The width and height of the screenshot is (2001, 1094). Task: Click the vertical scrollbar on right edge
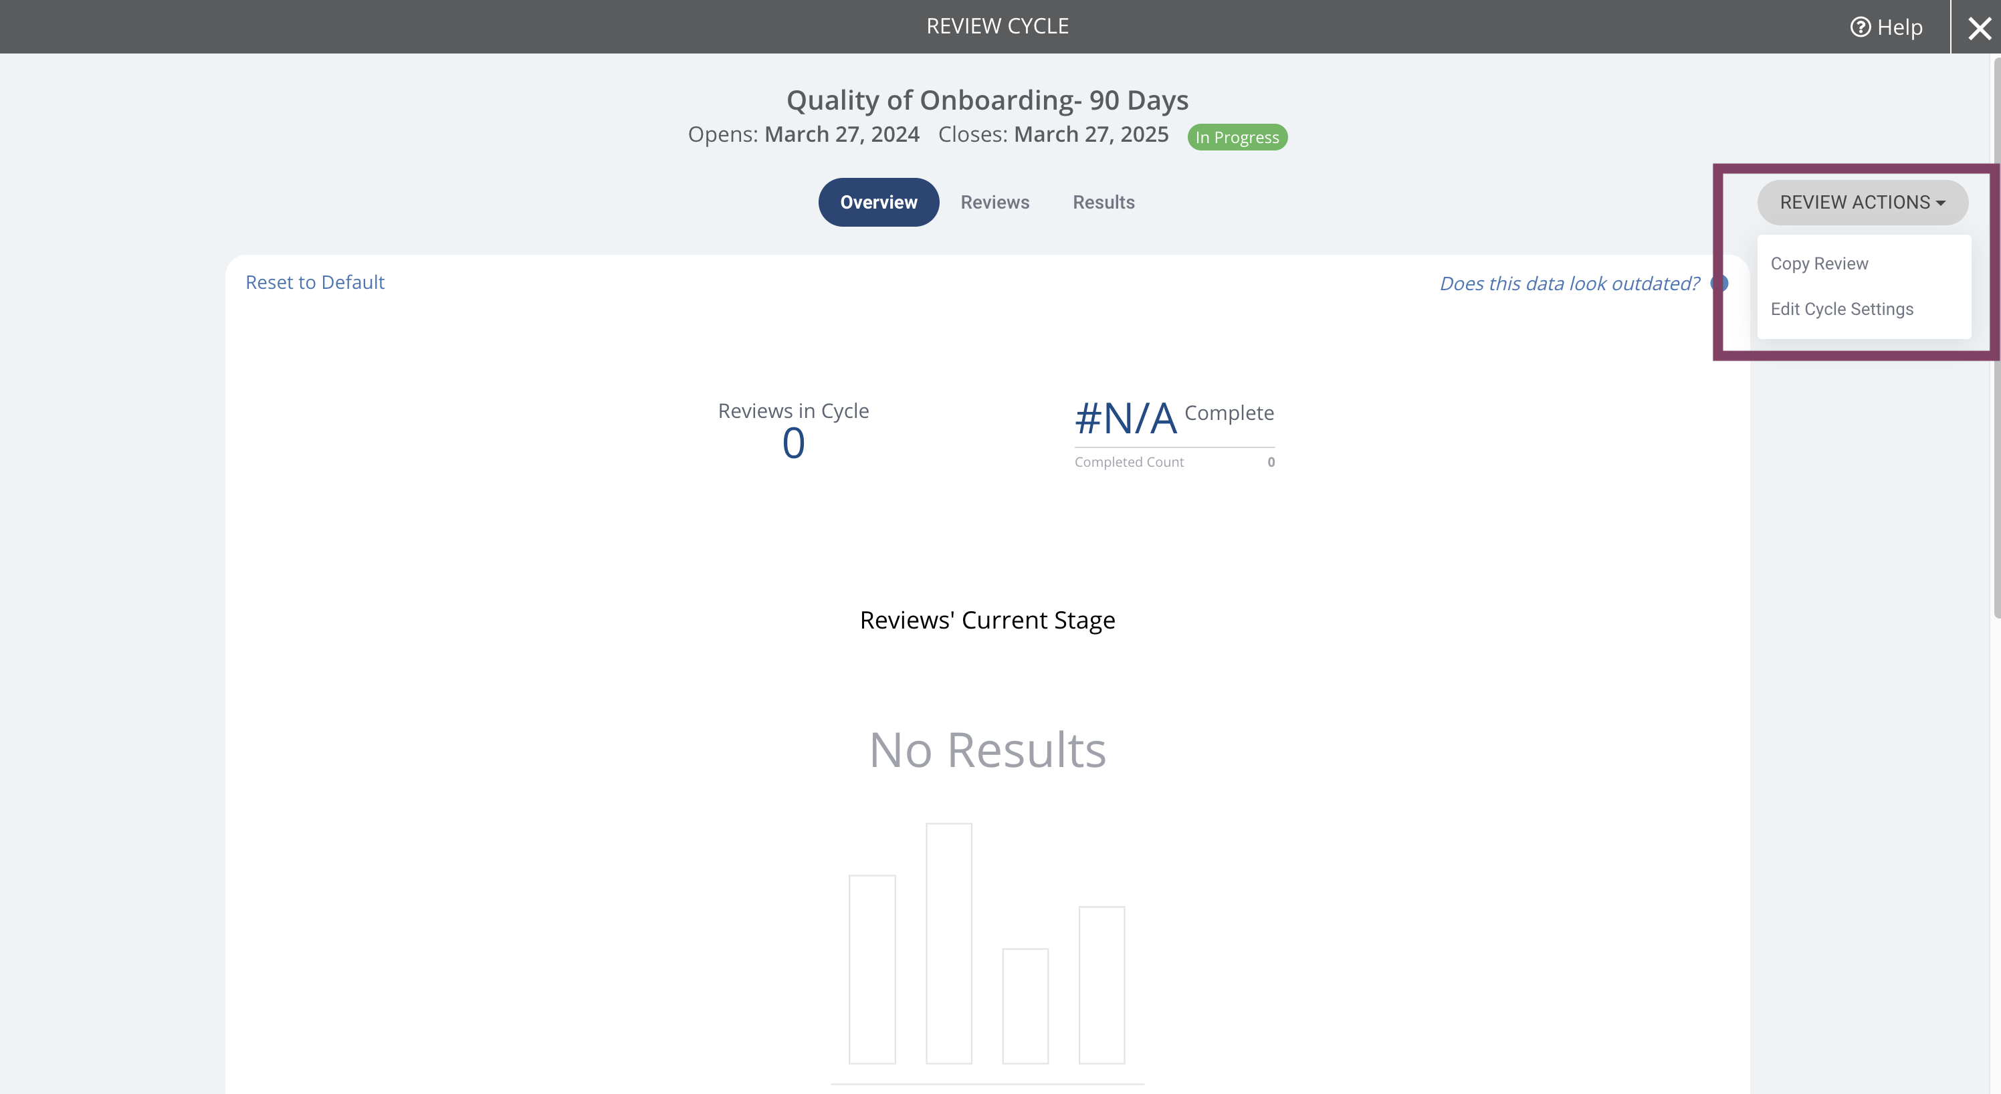[x=1996, y=342]
